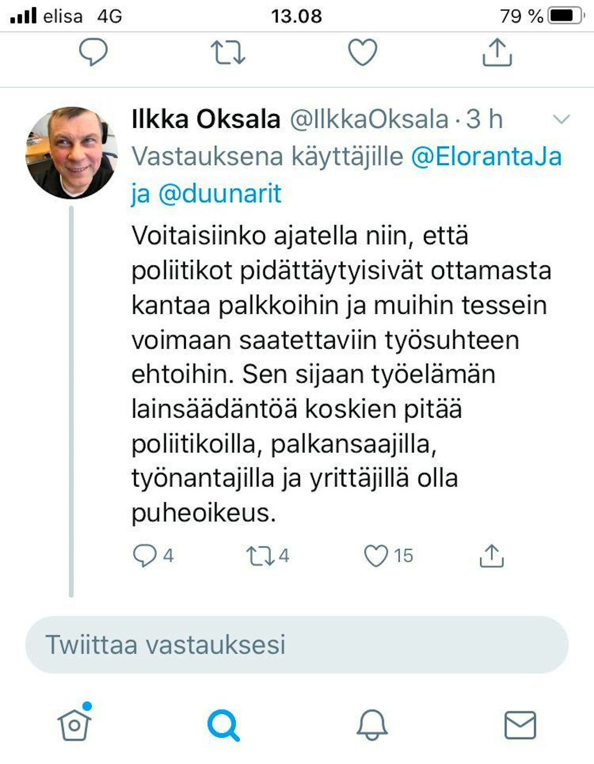Tap the @IlkkaOksala handle
The image size is (594, 764).
369,119
